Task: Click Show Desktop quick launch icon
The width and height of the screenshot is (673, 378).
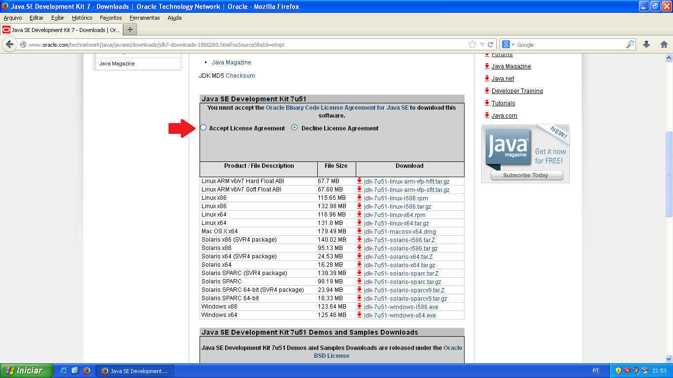Action: tap(75, 371)
